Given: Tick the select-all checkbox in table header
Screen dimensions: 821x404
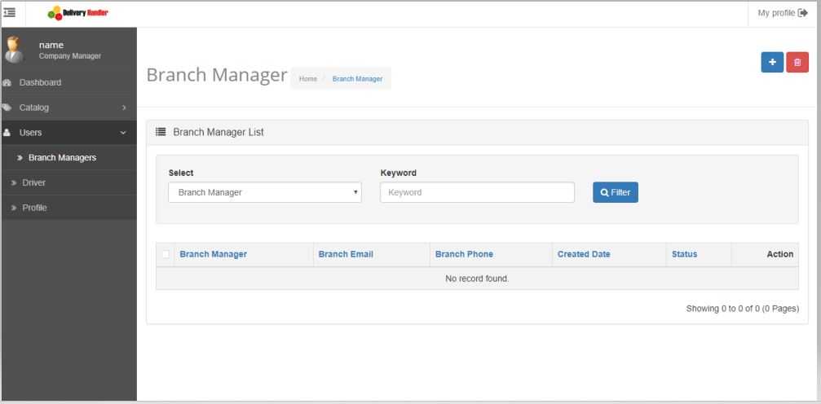Looking at the screenshot, I should click(166, 254).
